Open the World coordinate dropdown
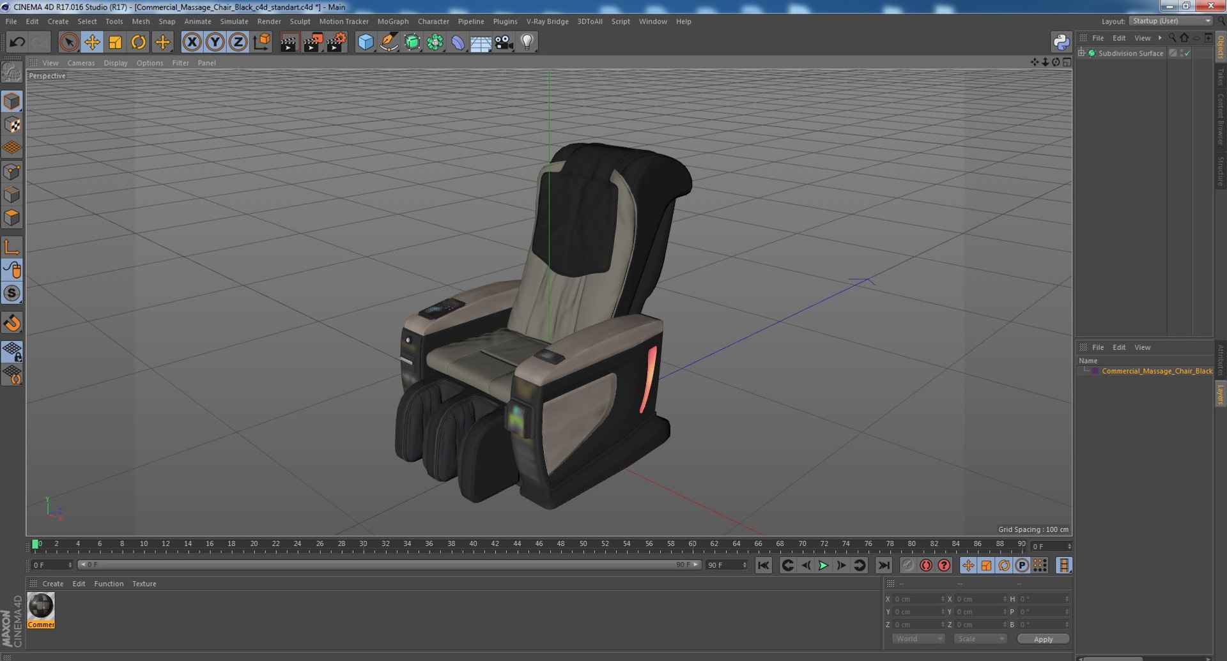Viewport: 1227px width, 661px height. [918, 639]
